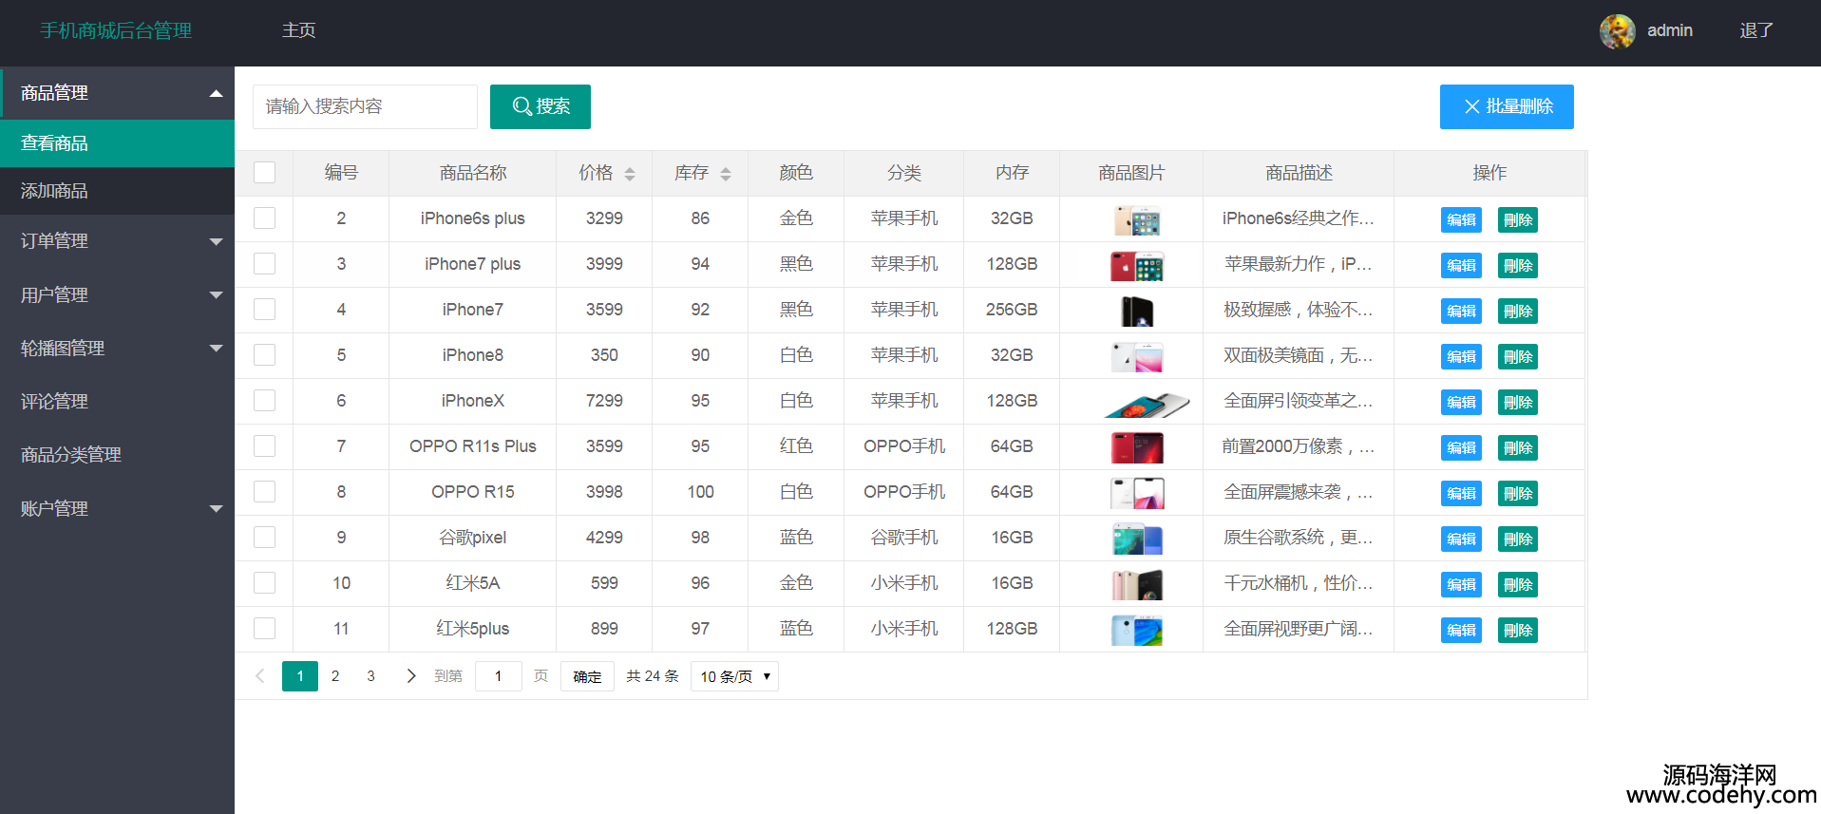The width and height of the screenshot is (1821, 814).
Task: Click the 手机商城后台管理 logo text
Action: 116,30
